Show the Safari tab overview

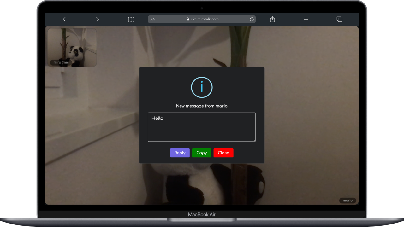coord(339,19)
